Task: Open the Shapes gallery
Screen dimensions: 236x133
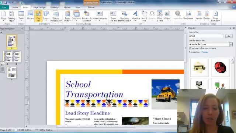Action: (46, 16)
